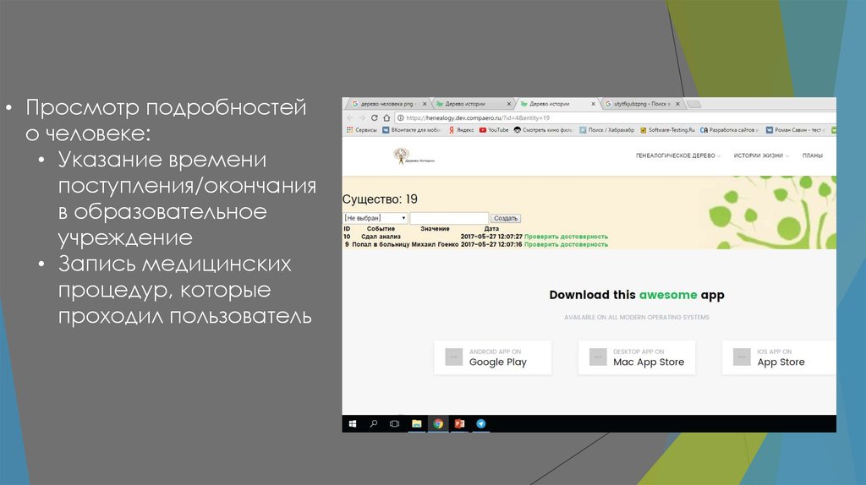866x485 pixels.
Task: Open the Software-Testing.Ru bookmark
Action: [x=667, y=130]
